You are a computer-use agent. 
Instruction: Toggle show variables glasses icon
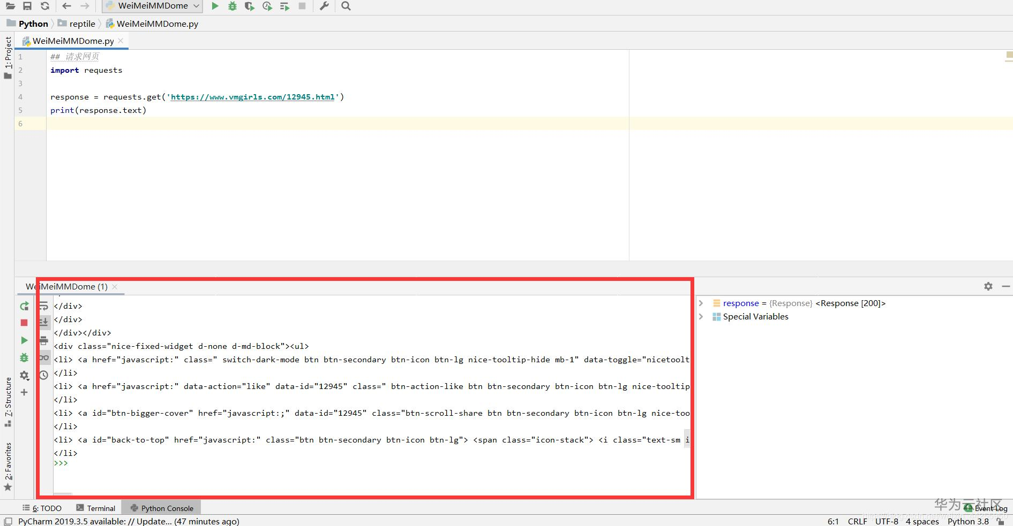point(43,357)
